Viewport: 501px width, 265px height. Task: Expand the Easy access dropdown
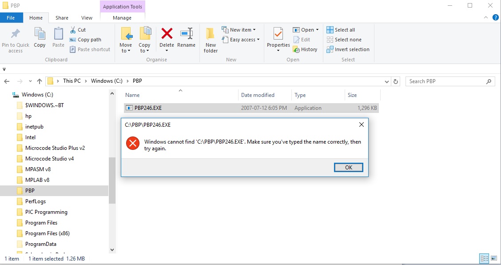(244, 40)
